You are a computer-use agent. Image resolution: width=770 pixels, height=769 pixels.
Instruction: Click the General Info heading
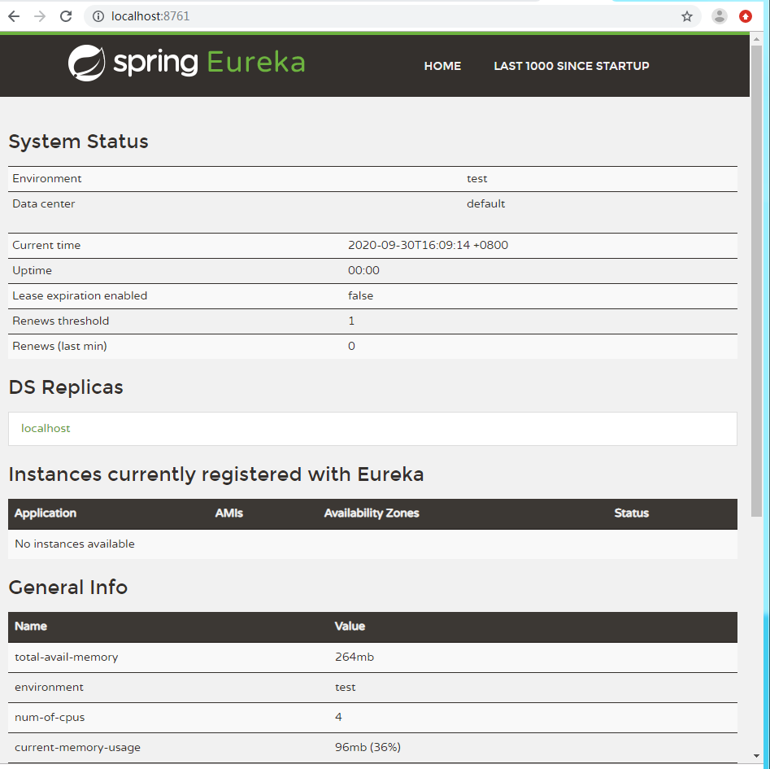tap(68, 588)
